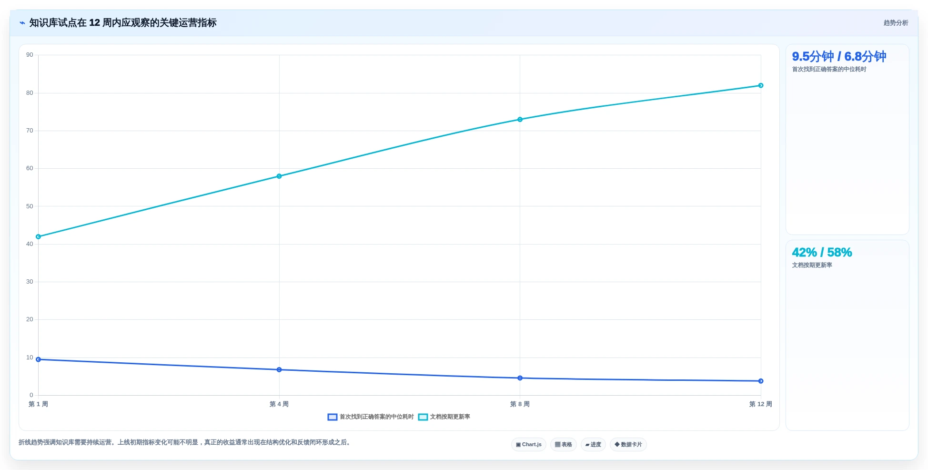
Task: Click the y-axis label 50
Action: 30,206
